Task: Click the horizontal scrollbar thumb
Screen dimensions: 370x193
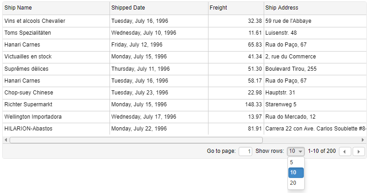Action: click(136, 140)
